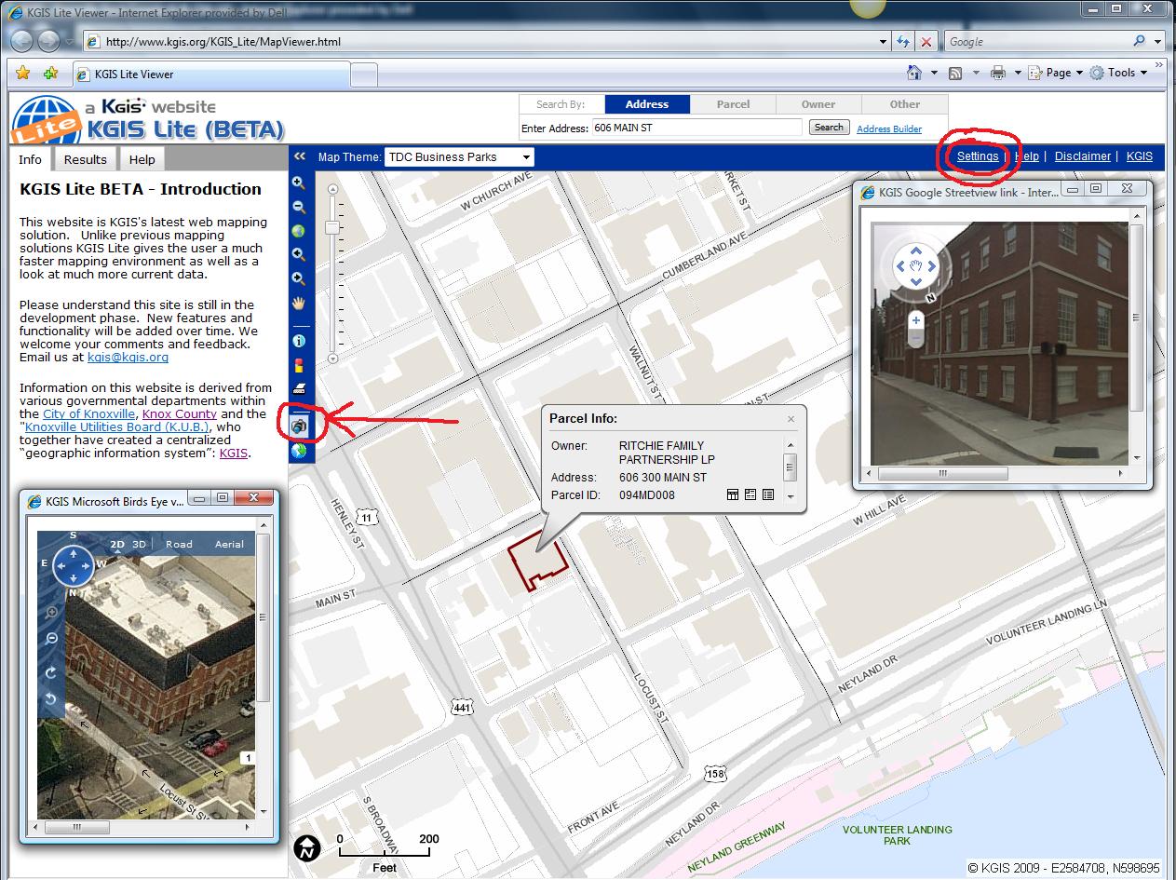Click the zoom slider bottom arrow

332,358
